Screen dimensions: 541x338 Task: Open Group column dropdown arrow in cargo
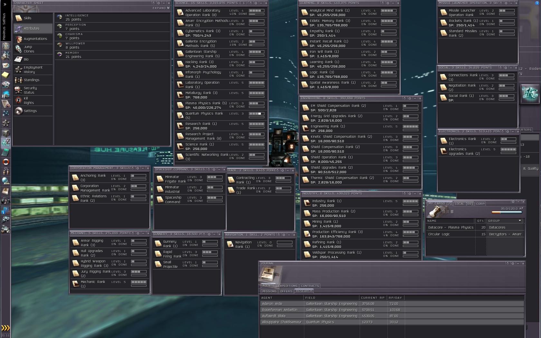click(520, 221)
